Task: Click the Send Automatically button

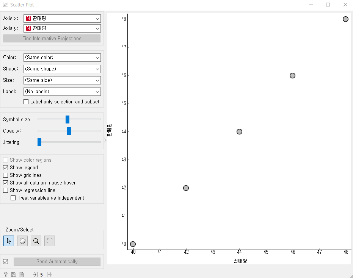Action: (x=57, y=262)
